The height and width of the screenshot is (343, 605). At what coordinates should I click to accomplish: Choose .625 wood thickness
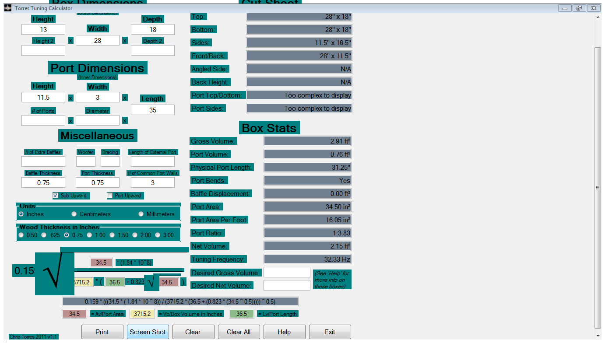point(44,235)
